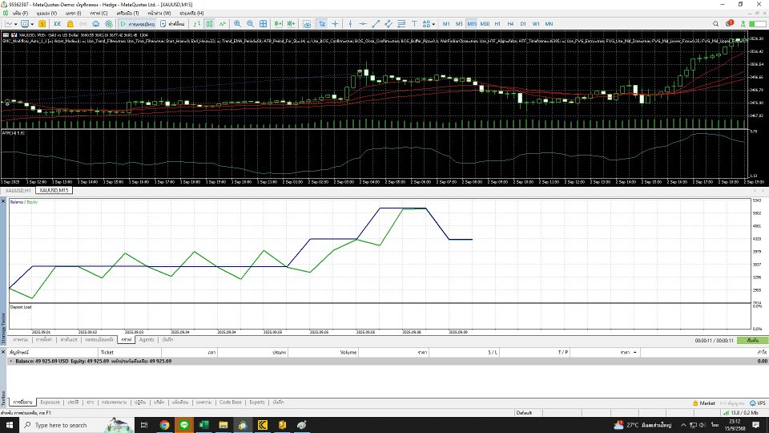769x433 pixels.
Task: Click the green finished progress button
Action: pos(752,340)
